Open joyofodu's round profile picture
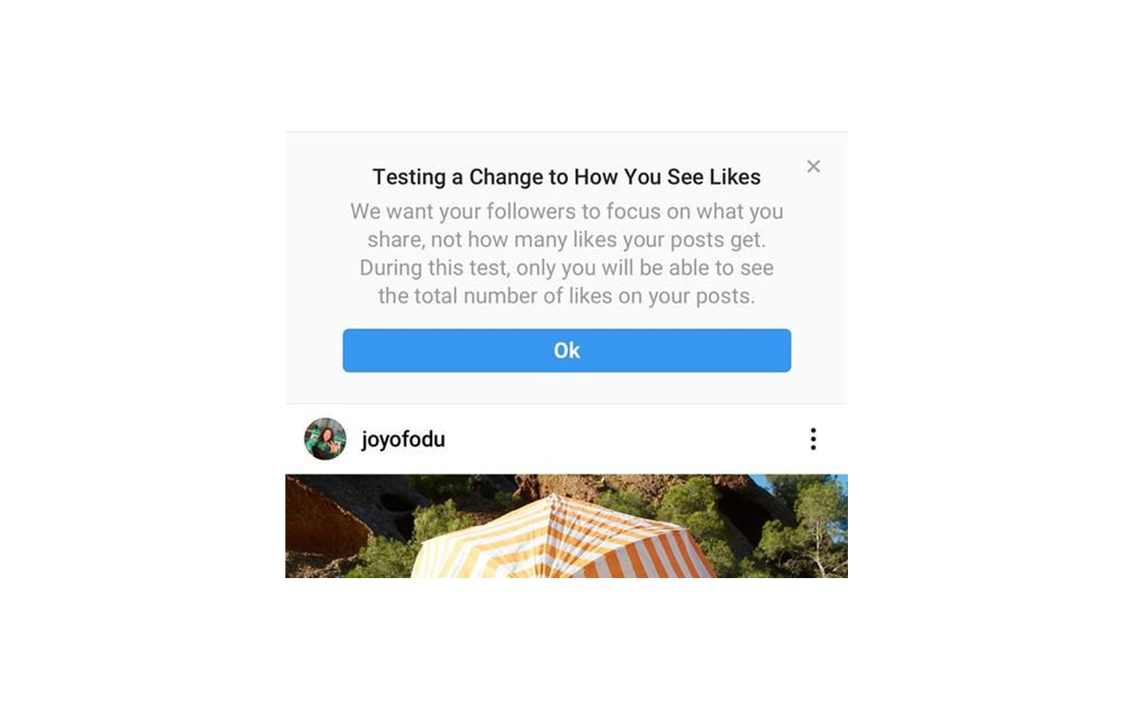Viewport: 1134px width, 706px height. pyautogui.click(x=325, y=439)
